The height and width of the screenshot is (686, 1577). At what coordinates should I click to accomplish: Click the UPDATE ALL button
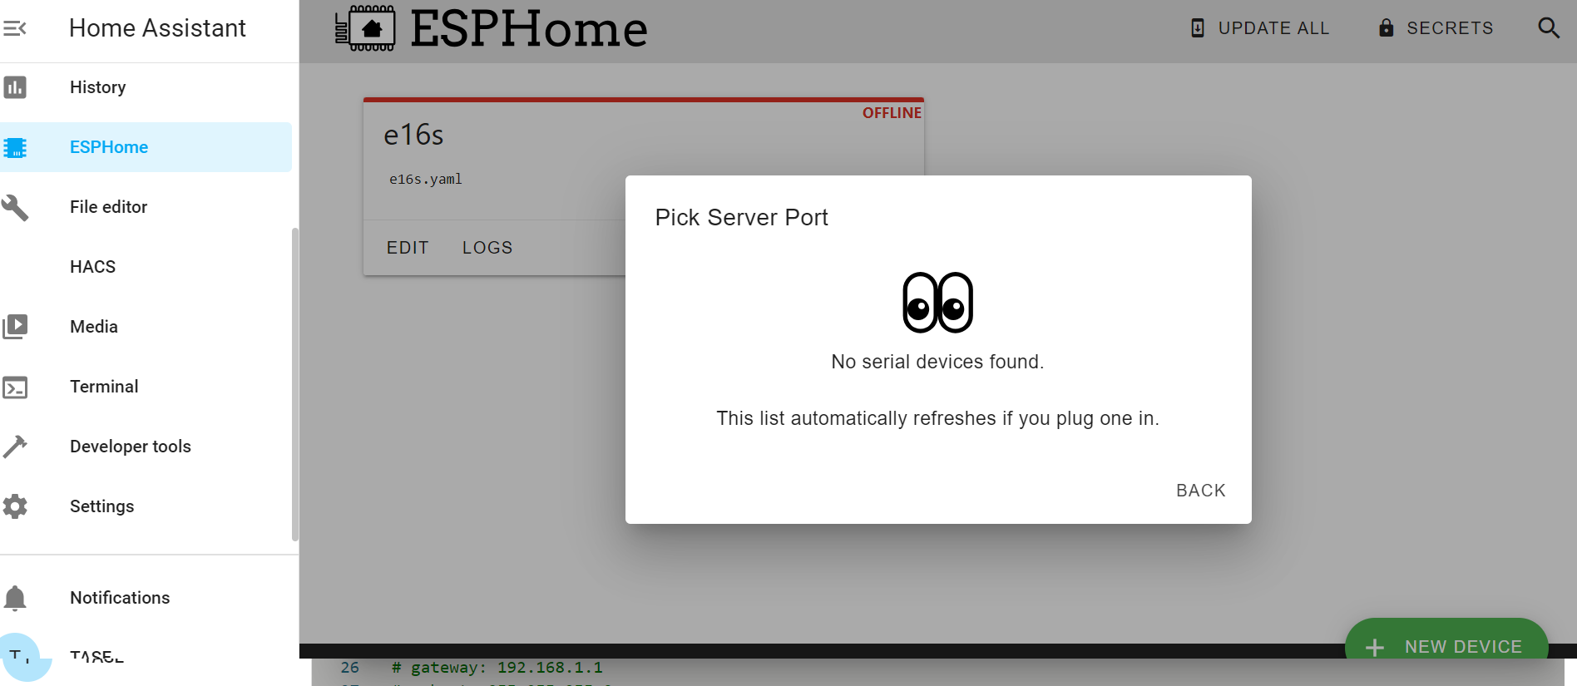(x=1260, y=28)
